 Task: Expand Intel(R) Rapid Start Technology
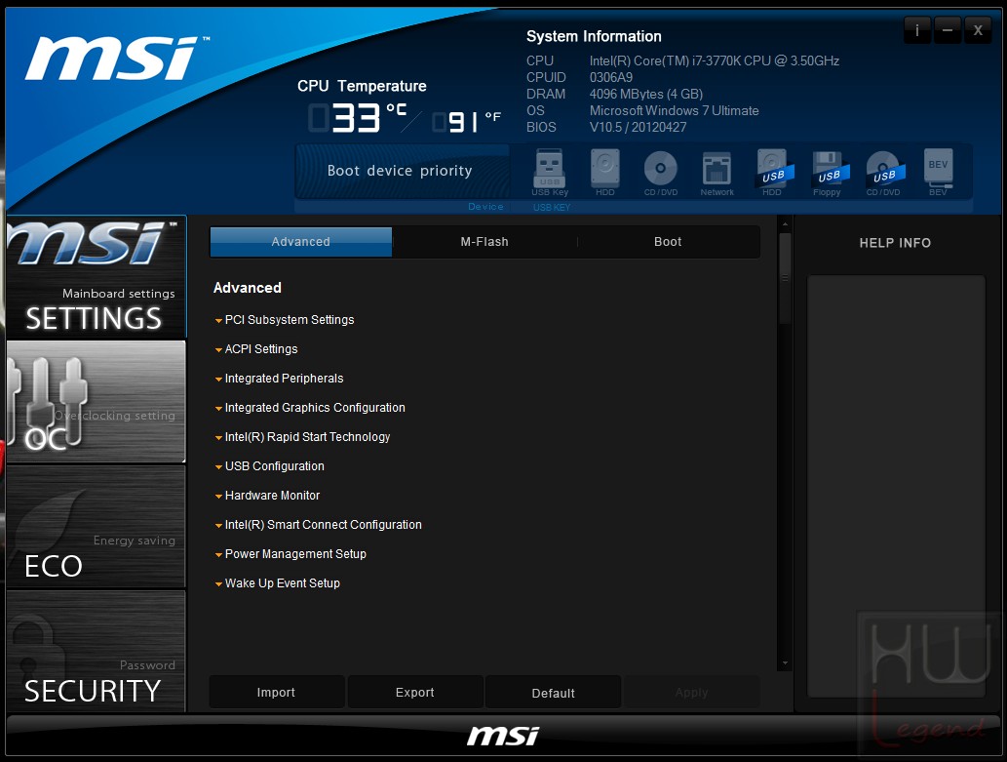pyautogui.click(x=302, y=437)
